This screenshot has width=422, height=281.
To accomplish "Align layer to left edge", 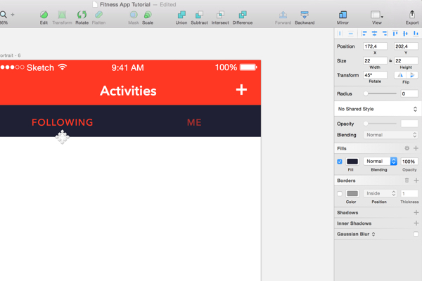I will (x=364, y=33).
